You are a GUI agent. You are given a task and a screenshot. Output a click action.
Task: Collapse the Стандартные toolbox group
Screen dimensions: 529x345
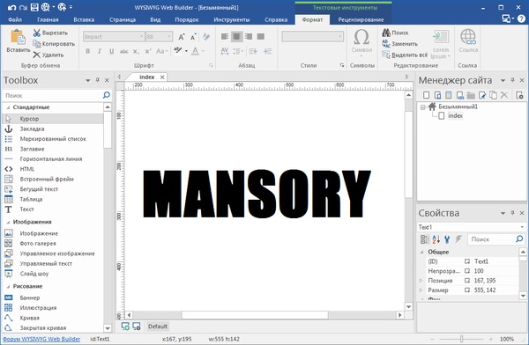pos(8,107)
